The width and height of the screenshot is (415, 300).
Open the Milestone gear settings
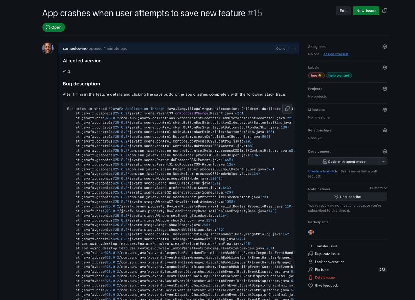[385, 110]
